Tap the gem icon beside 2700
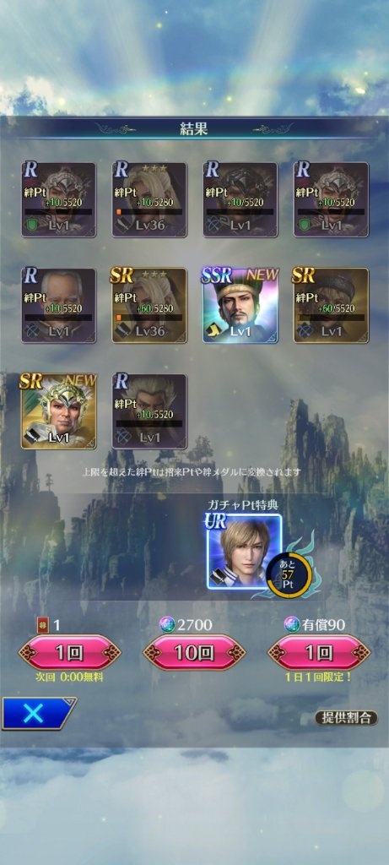389x865 pixels. pyautogui.click(x=166, y=624)
